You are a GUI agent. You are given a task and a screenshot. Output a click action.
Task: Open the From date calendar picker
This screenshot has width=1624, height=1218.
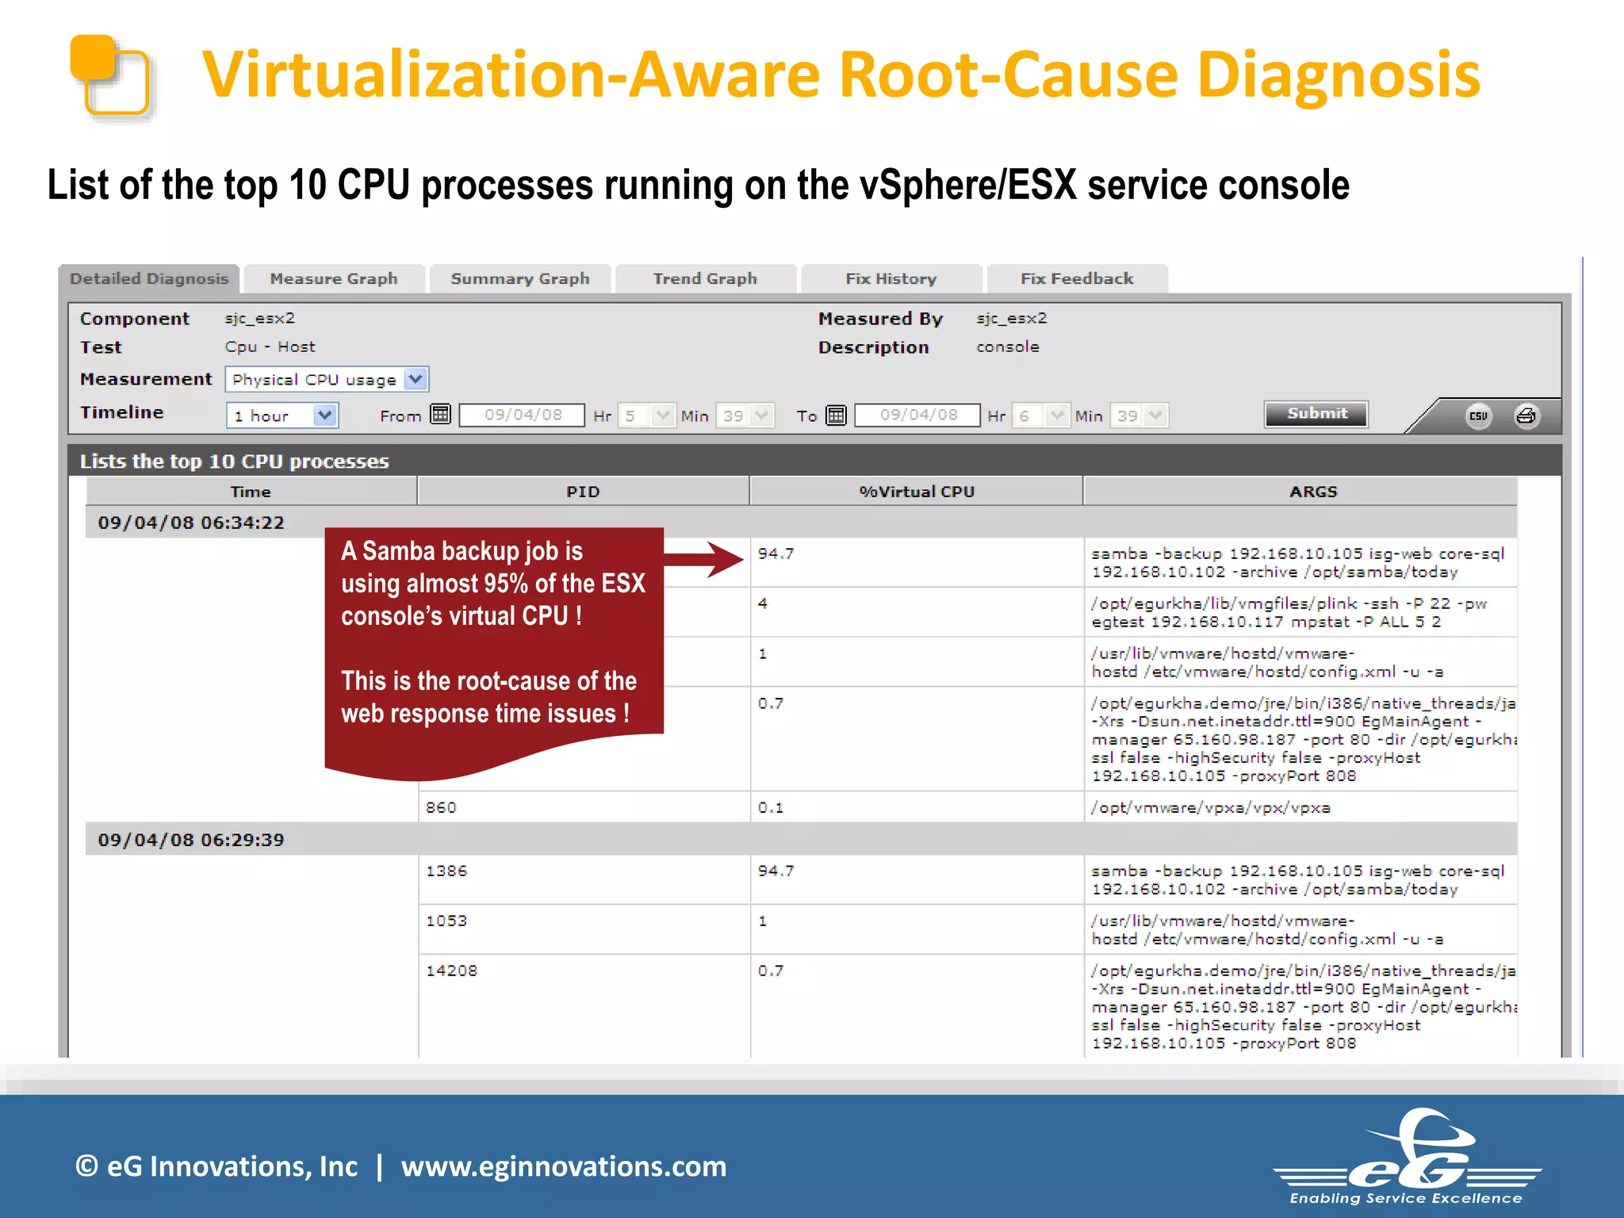441,415
